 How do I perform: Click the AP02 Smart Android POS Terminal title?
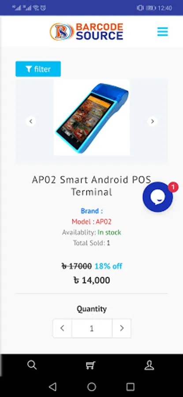pos(92,186)
